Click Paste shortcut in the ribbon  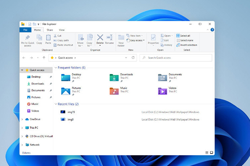pyautogui.click(x=63, y=45)
